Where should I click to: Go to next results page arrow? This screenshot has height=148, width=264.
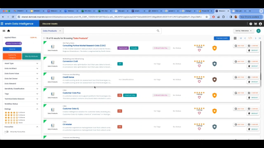coord(256,38)
